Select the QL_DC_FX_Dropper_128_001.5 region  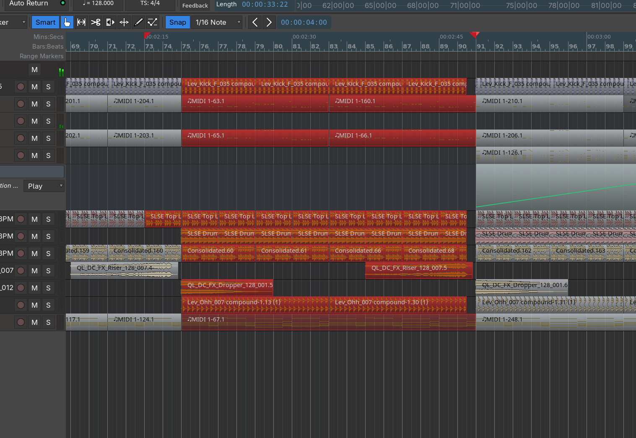227,288
